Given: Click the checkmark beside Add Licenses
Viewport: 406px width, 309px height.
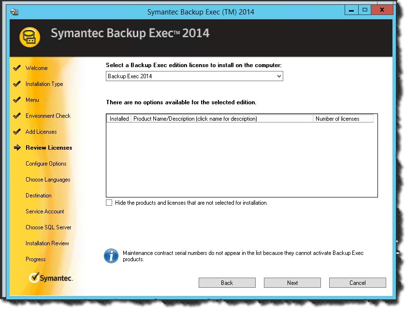Looking at the screenshot, I should click(17, 132).
